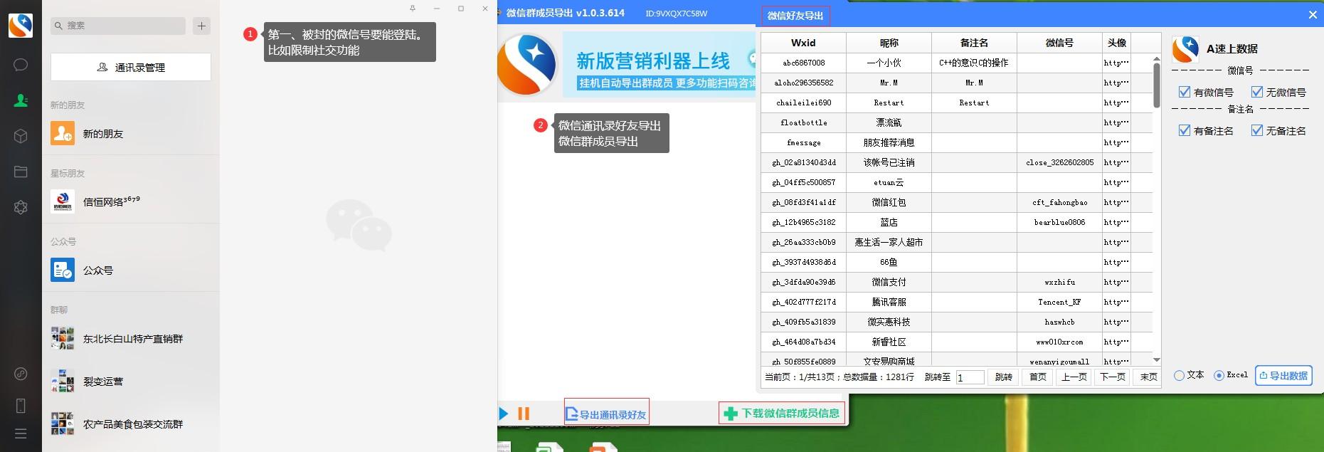This screenshot has height=452, width=1324.
Task: Click 导出通讯录好友 export contacts button
Action: pyautogui.click(x=606, y=414)
